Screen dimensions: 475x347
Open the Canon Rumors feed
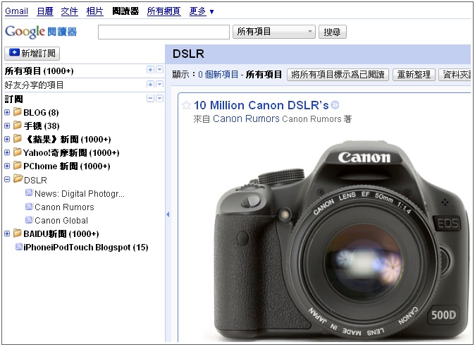click(x=64, y=207)
